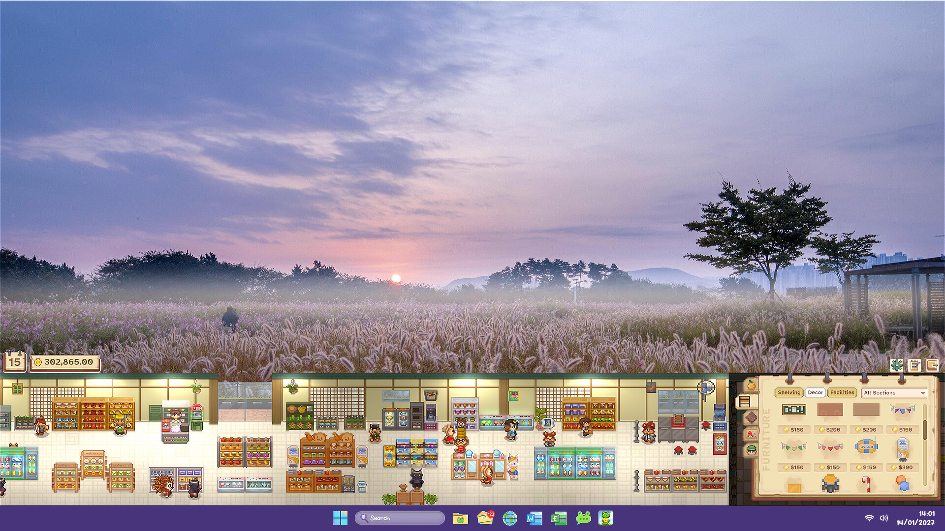Select the purple bunting flags item
This screenshot has height=531, width=945.
[x=903, y=409]
